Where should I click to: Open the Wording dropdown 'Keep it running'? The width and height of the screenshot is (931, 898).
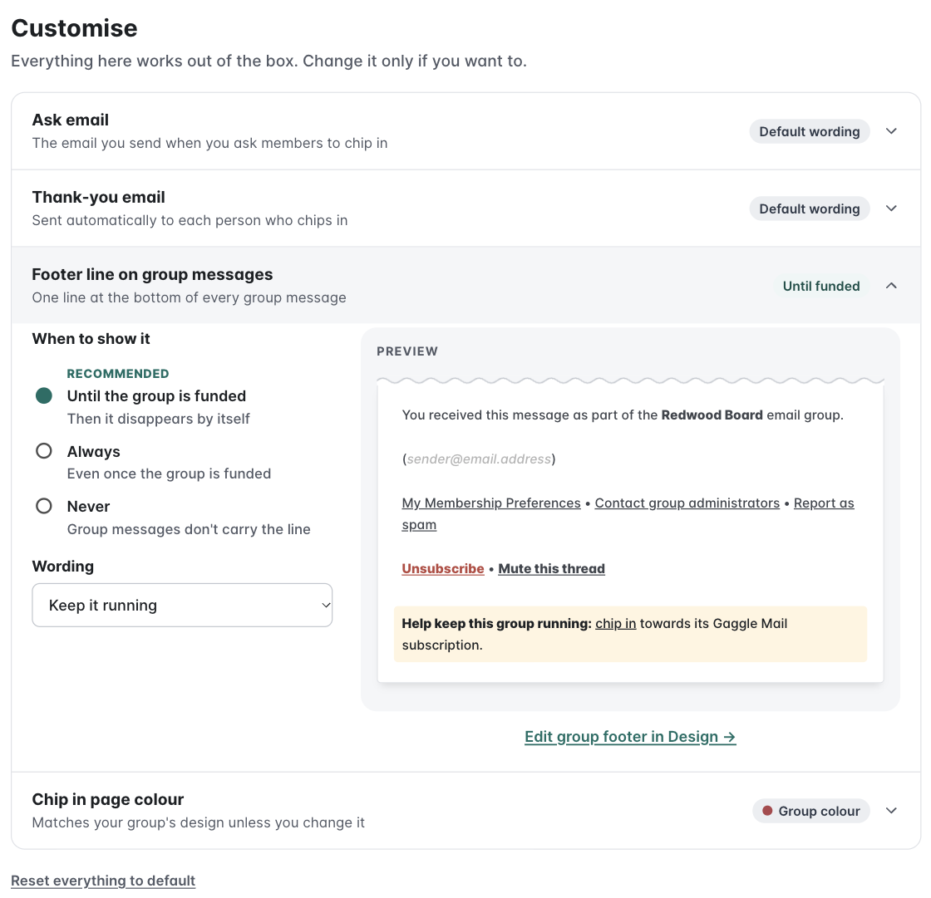[x=182, y=605]
